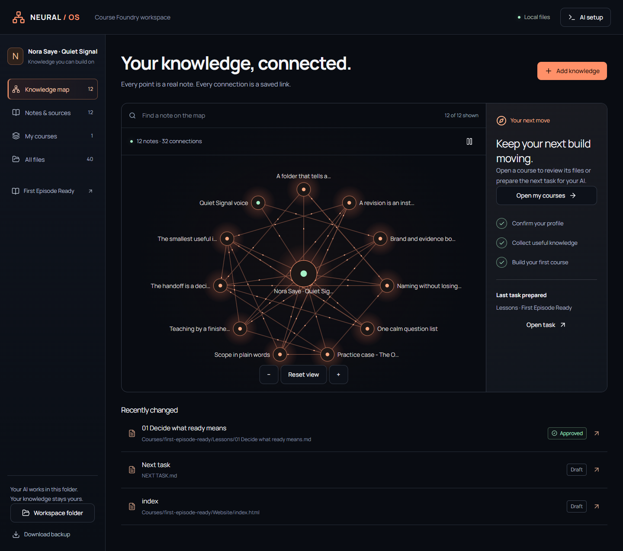The height and width of the screenshot is (551, 623).
Task: Click the NEURAL / OS logo icon
Action: point(19,17)
